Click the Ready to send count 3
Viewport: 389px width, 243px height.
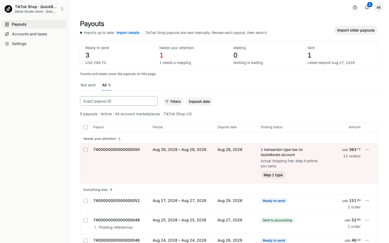(x=87, y=55)
